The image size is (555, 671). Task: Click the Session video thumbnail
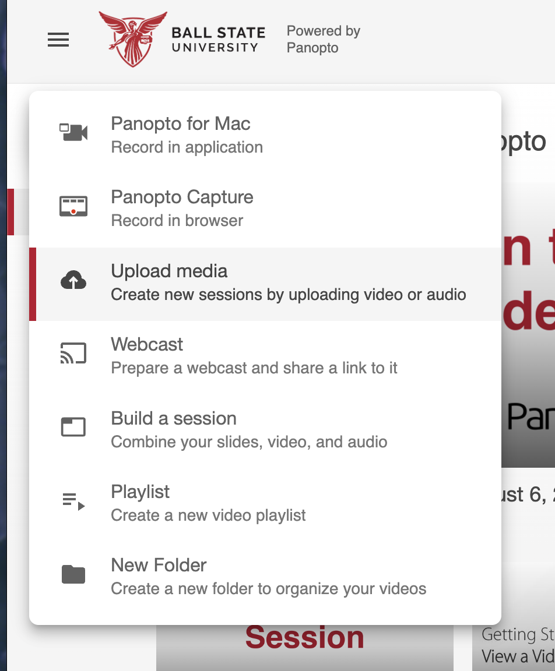point(304,637)
